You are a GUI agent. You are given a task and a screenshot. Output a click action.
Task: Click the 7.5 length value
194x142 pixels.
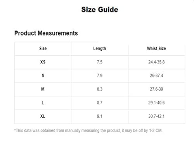[100, 62]
